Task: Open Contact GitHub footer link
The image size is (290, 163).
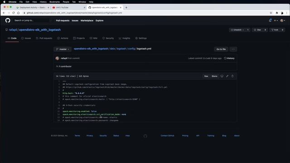Action: [167, 136]
